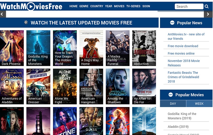
Task: Focus the Search input field
Action: coord(189,6)
